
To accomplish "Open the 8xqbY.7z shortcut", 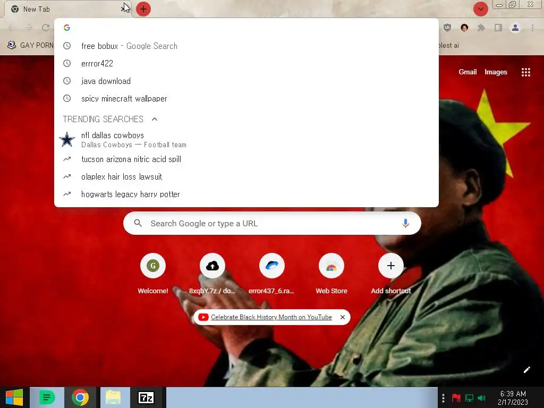I will point(212,274).
